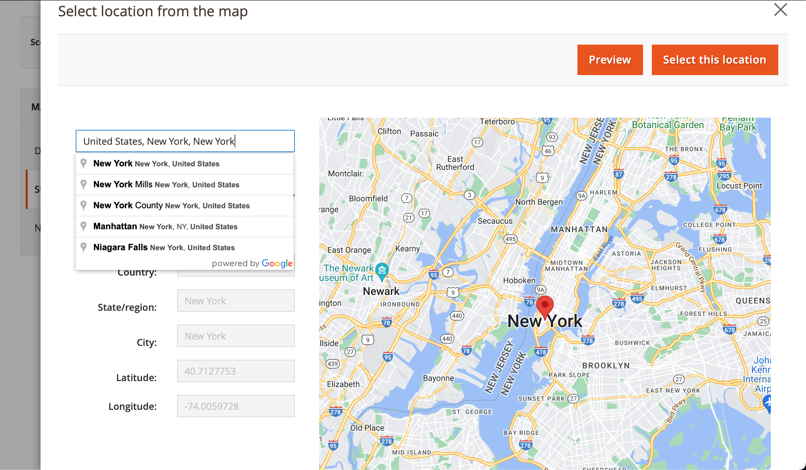806x470 pixels.
Task: Click the red map marker on New York
Action: pos(545,307)
